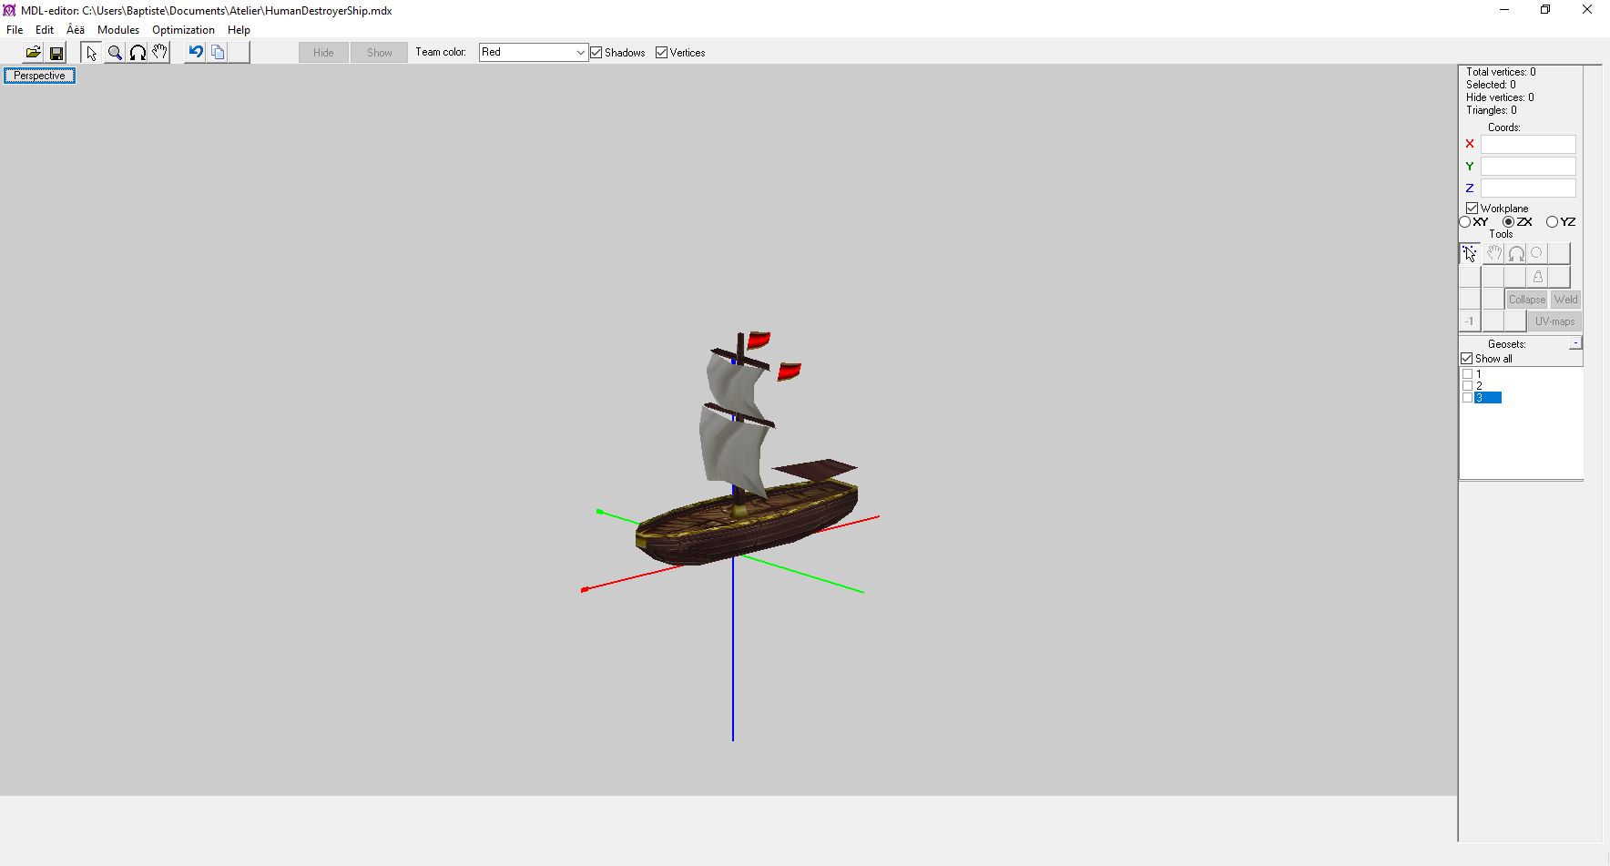Open the Edit menu
The width and height of the screenshot is (1610, 866).
[x=45, y=30]
